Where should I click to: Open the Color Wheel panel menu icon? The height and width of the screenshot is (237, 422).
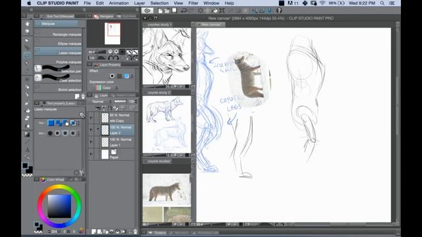click(x=36, y=179)
